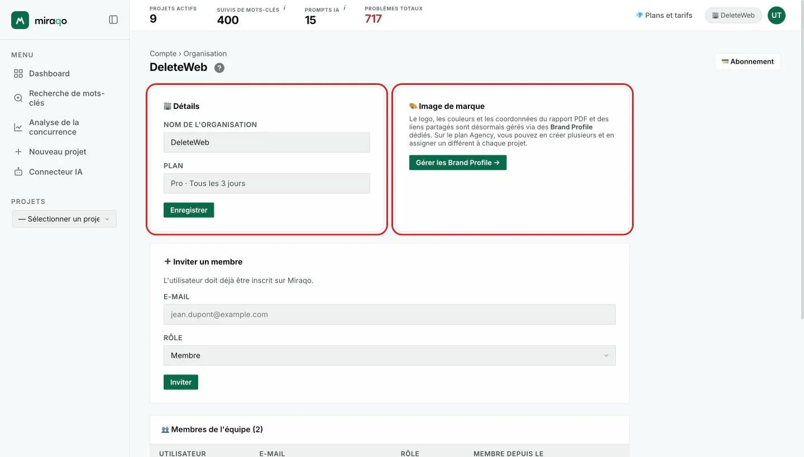This screenshot has width=804, height=457.
Task: Focus the E-mail invitation input field
Action: [x=390, y=315]
